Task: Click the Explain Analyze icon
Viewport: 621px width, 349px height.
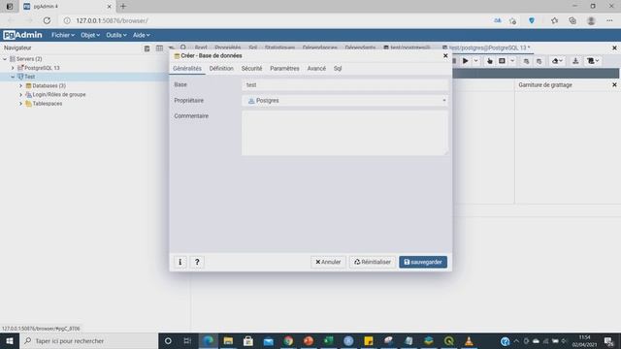Action: [x=502, y=61]
